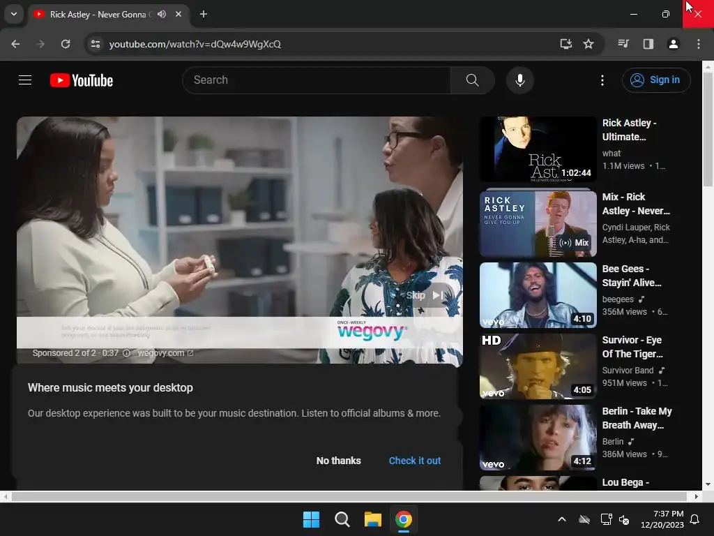The height and width of the screenshot is (536, 714).
Task: Go forward in browser history
Action: click(x=40, y=44)
